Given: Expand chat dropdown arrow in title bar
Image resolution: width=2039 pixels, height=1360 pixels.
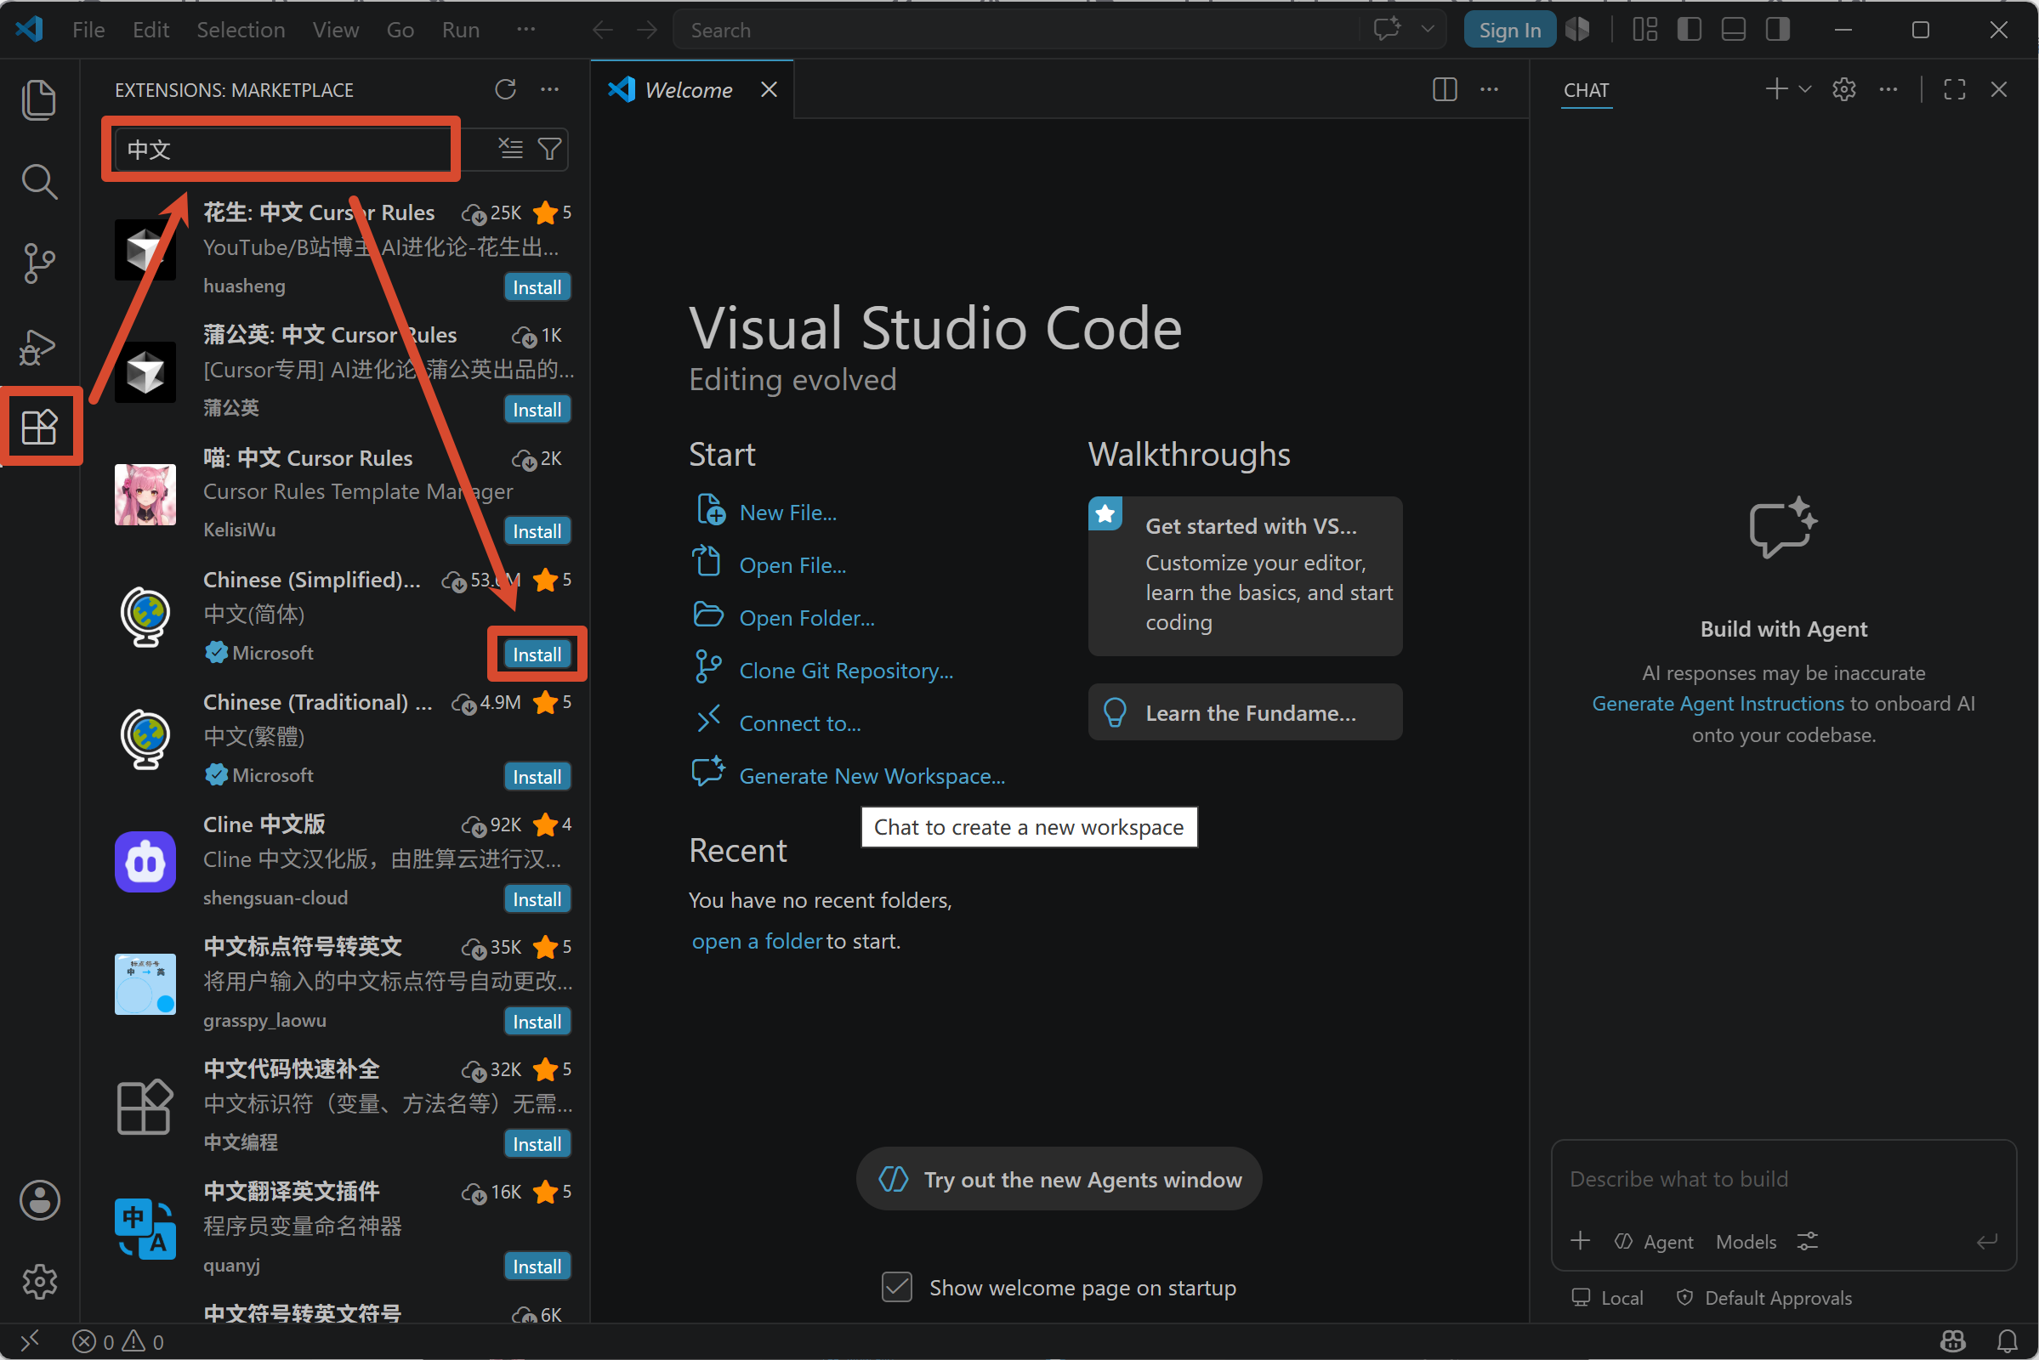Looking at the screenshot, I should pos(1428,30).
